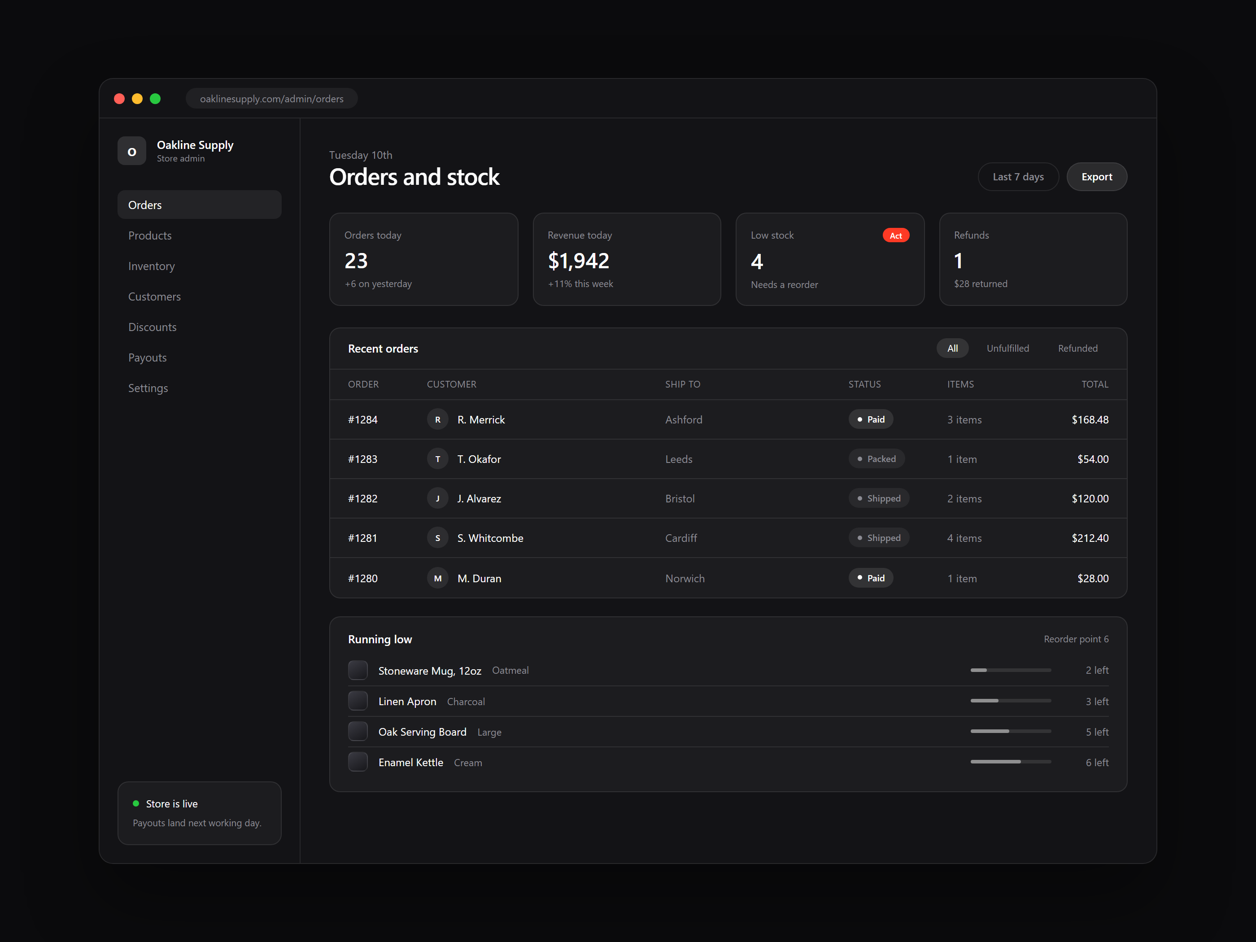The height and width of the screenshot is (942, 1256).
Task: Click the Reorder point 6 label
Action: tap(1076, 639)
